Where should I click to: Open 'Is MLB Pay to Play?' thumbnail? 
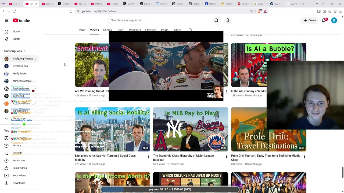tap(191, 129)
